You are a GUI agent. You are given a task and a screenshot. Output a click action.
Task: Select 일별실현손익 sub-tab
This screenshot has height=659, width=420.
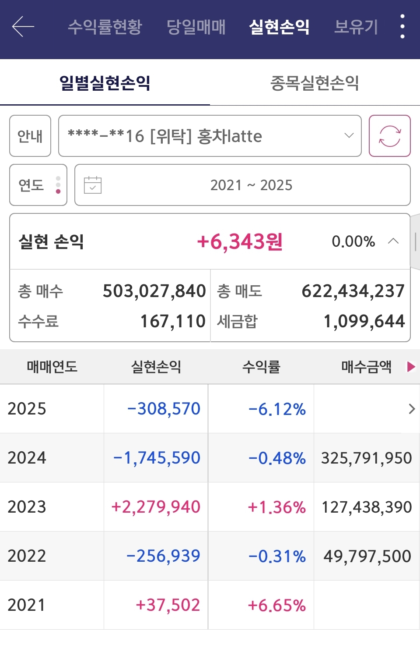(x=105, y=83)
